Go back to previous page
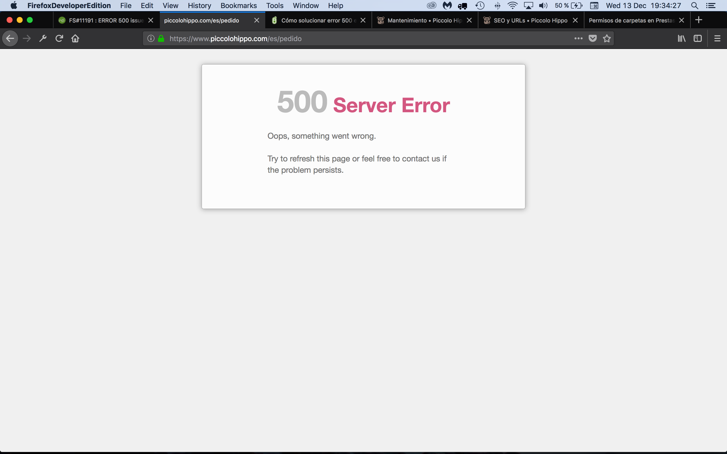 [10, 38]
